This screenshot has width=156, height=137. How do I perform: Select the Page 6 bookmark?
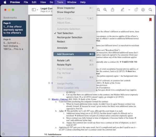pos(14,28)
